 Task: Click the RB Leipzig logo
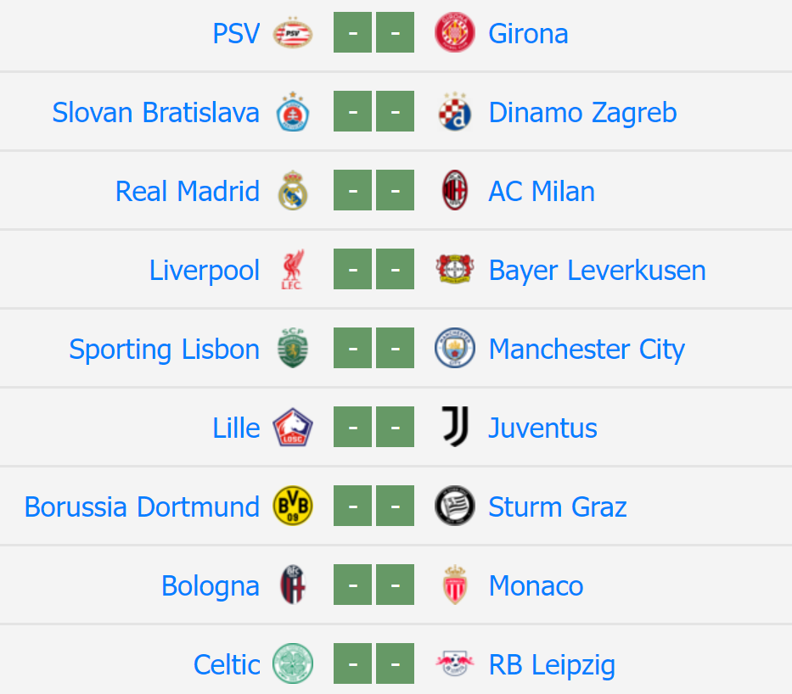tap(454, 665)
